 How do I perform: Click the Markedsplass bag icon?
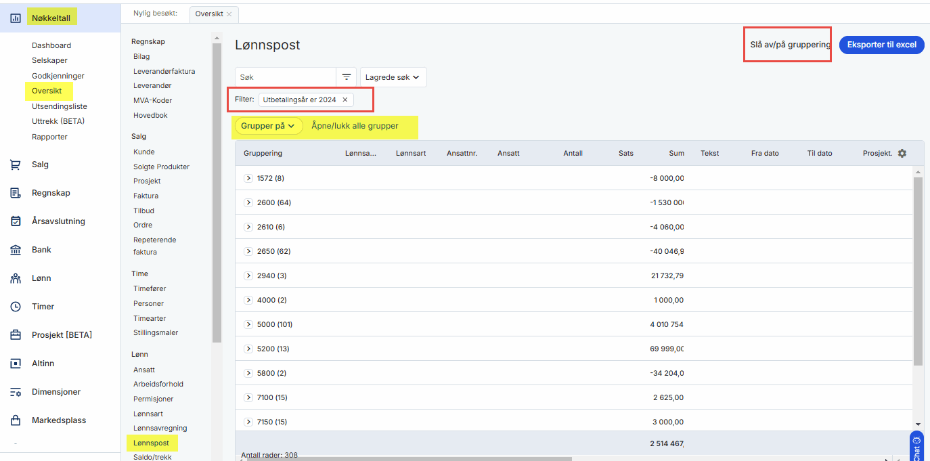point(16,420)
